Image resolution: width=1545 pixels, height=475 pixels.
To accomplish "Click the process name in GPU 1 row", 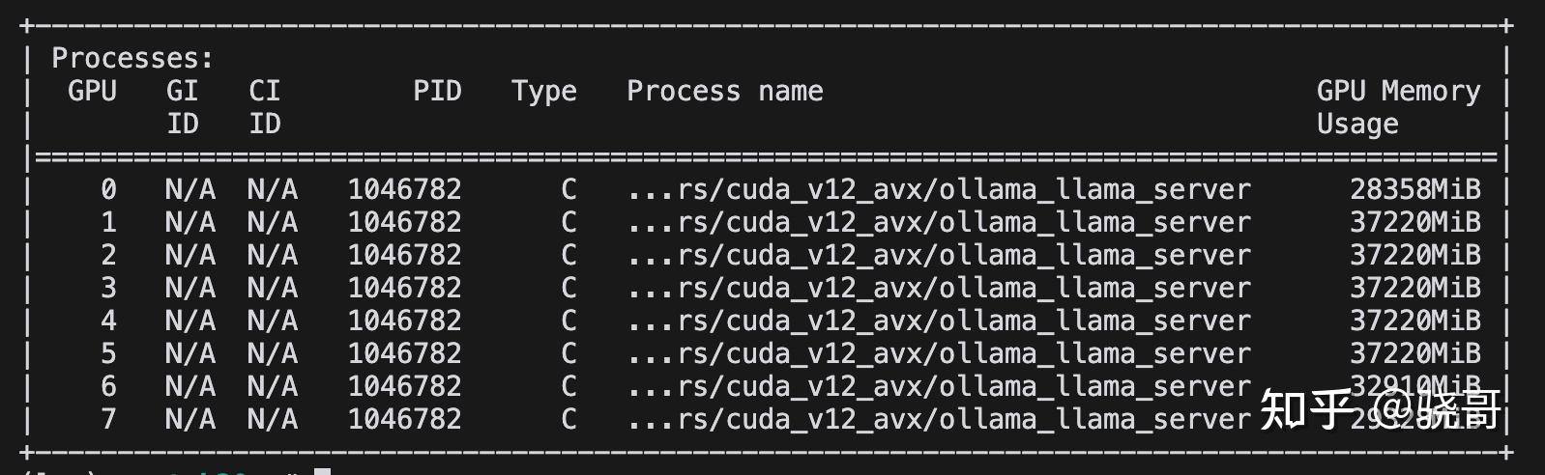I will [x=938, y=222].
